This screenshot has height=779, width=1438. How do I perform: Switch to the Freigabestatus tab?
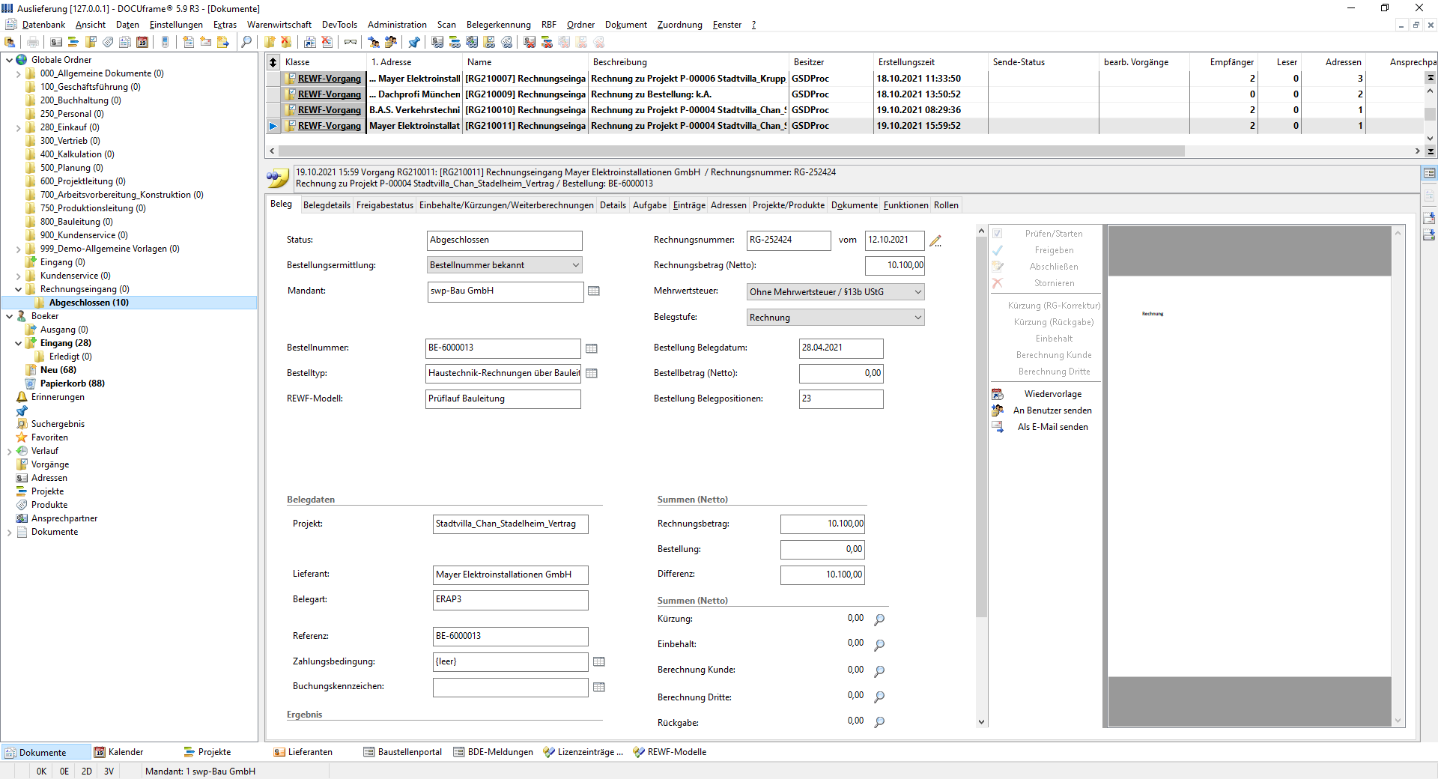coord(385,205)
